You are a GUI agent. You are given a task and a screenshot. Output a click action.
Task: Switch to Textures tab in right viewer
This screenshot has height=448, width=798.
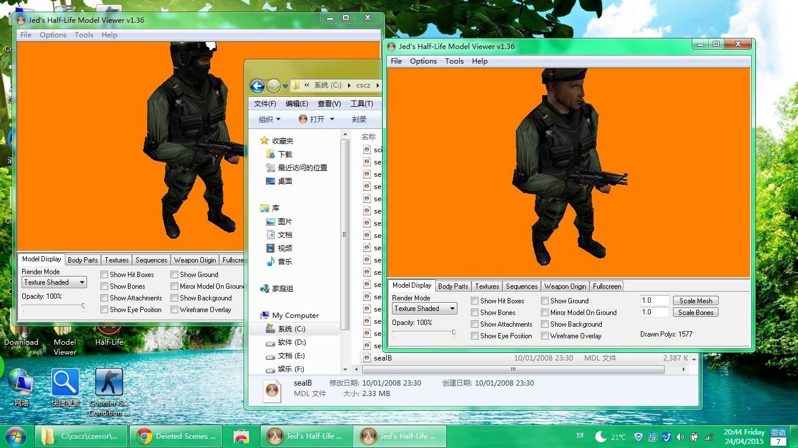point(487,286)
